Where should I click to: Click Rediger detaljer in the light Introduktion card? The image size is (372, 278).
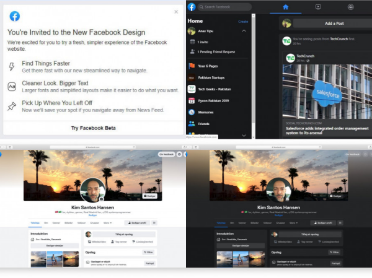point(55,246)
